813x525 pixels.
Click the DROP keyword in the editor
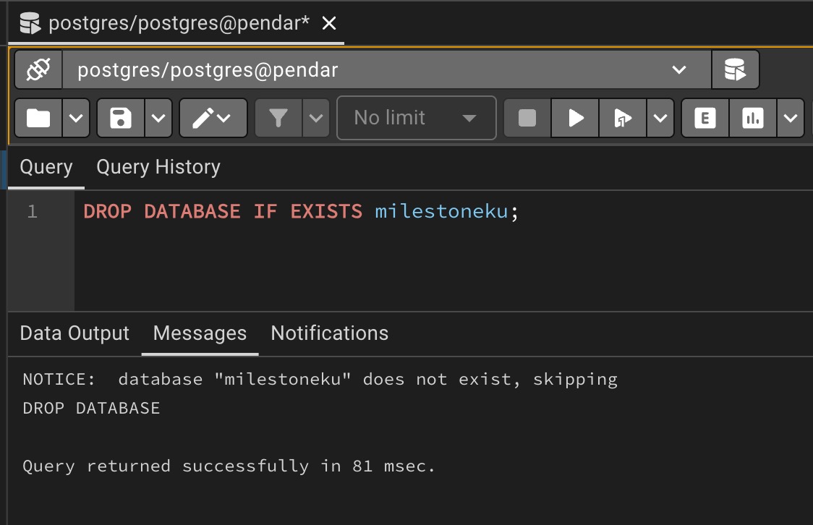(107, 211)
